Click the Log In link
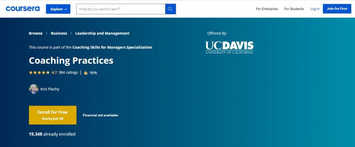 [315, 9]
